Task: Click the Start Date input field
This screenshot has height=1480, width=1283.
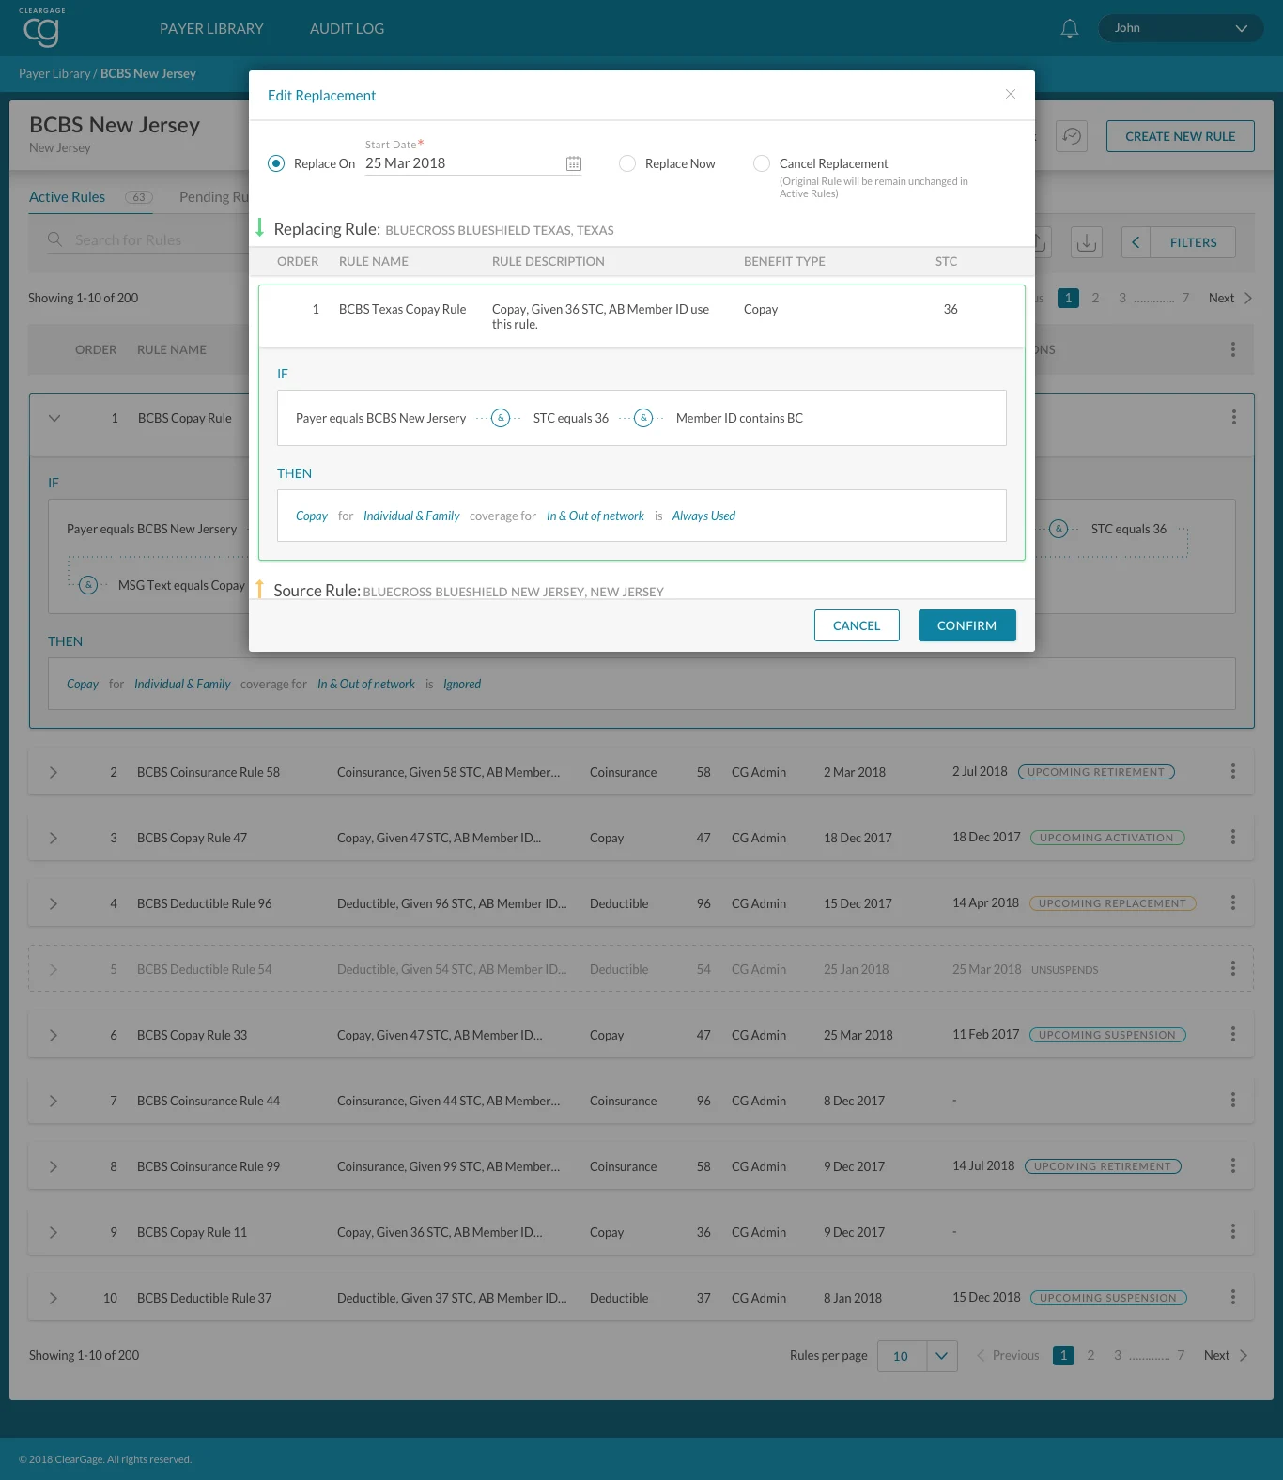Action: pos(473,163)
